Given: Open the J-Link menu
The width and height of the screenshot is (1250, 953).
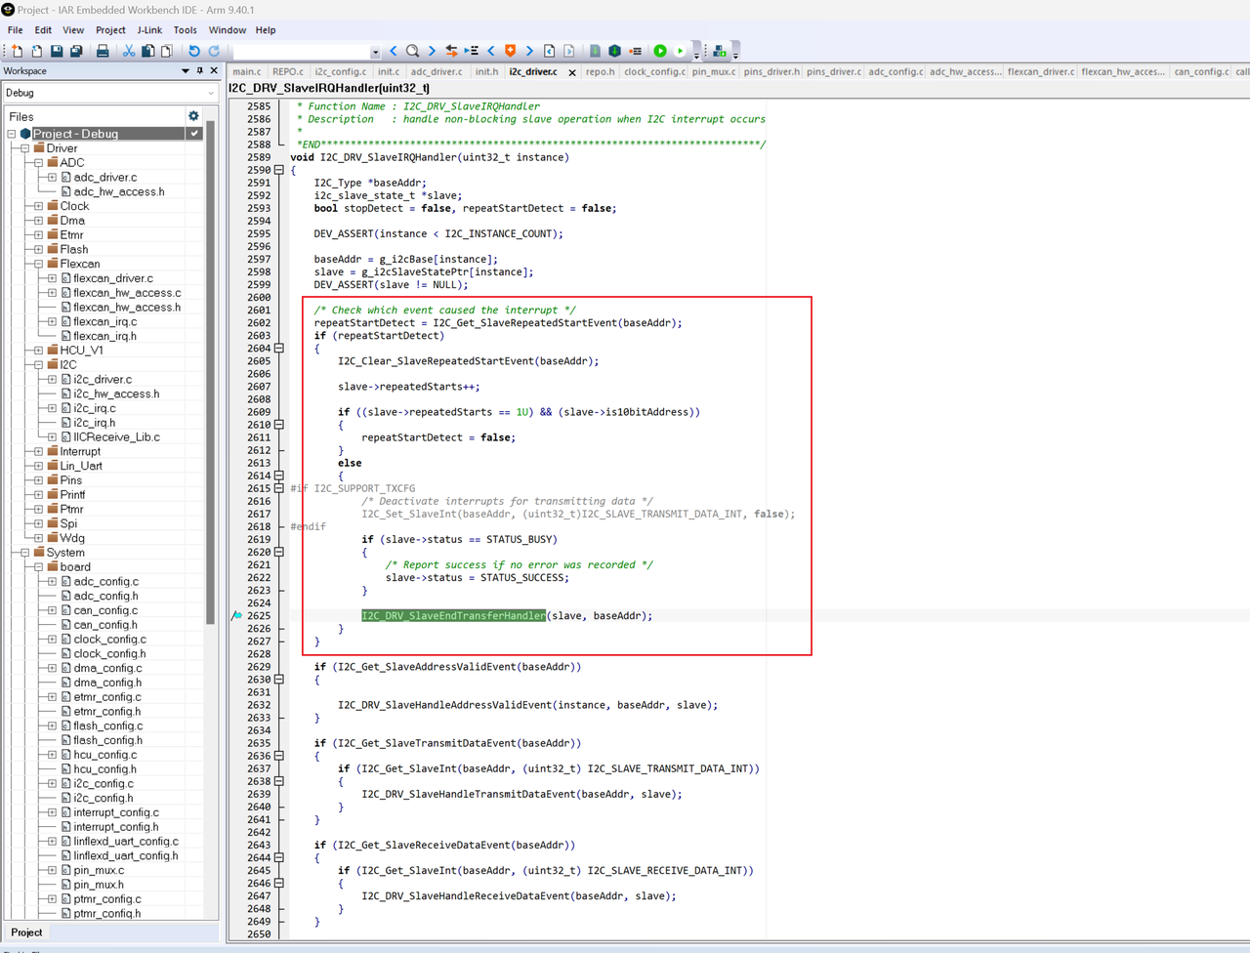Looking at the screenshot, I should (149, 30).
